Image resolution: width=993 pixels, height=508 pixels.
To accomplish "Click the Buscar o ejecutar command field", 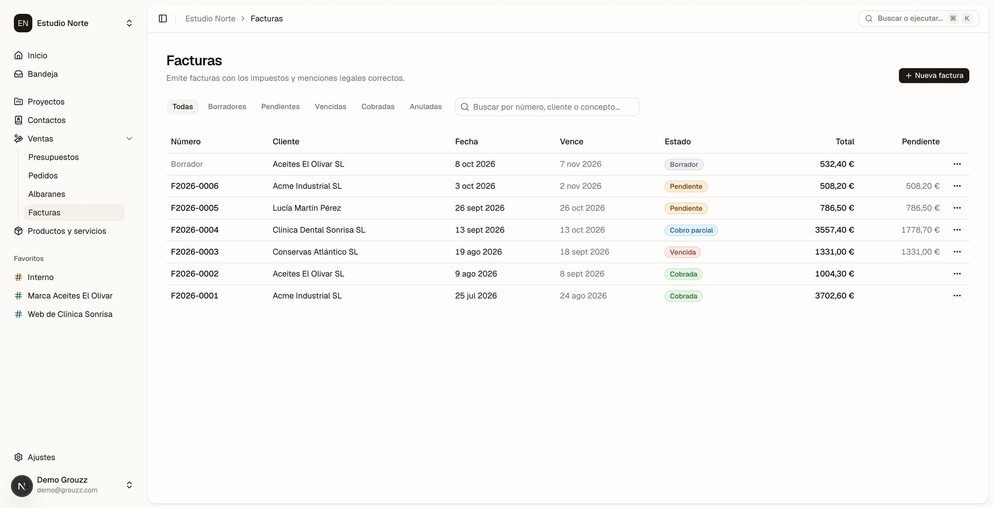I will coord(918,18).
